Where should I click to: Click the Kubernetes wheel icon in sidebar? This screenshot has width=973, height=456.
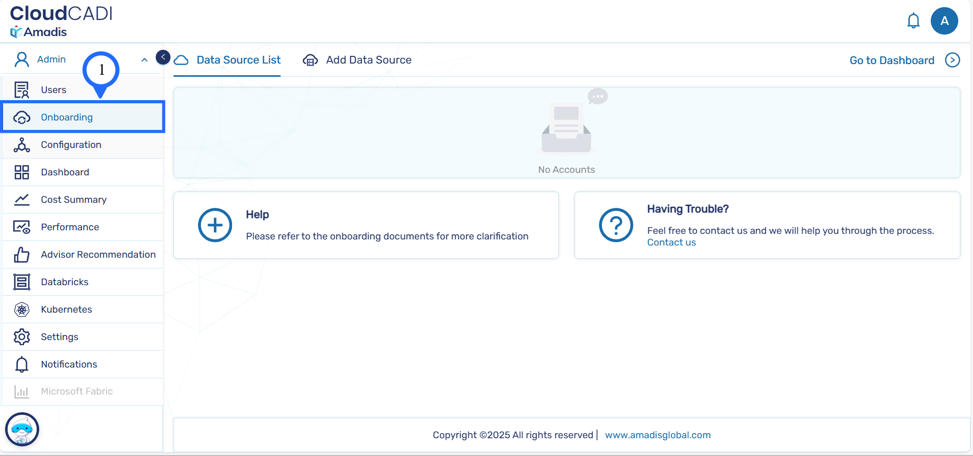[22, 310]
